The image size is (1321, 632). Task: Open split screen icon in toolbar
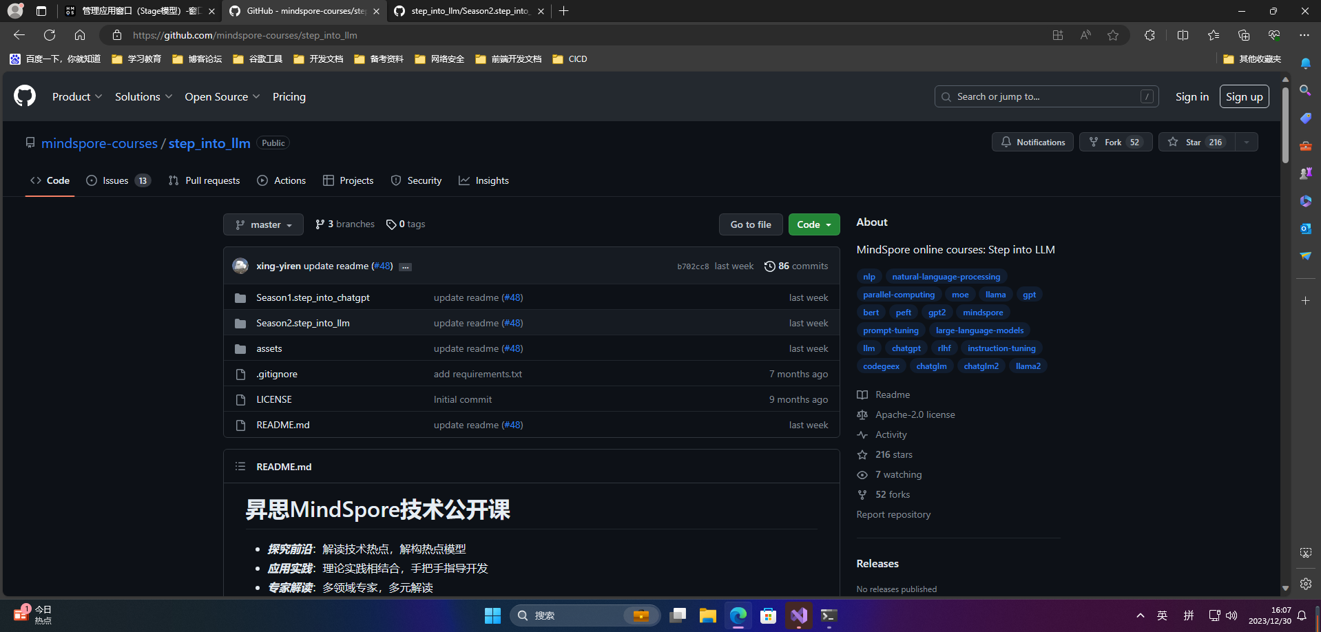pos(1183,35)
